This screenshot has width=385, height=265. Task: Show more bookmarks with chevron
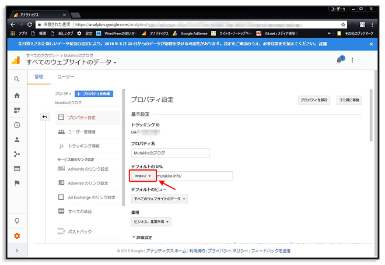pyautogui.click(x=329, y=33)
